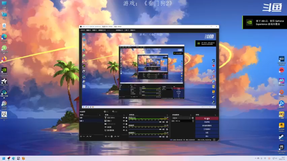
Task: Adjust the 麦克风/Aux volume slider
Action: coord(145,122)
